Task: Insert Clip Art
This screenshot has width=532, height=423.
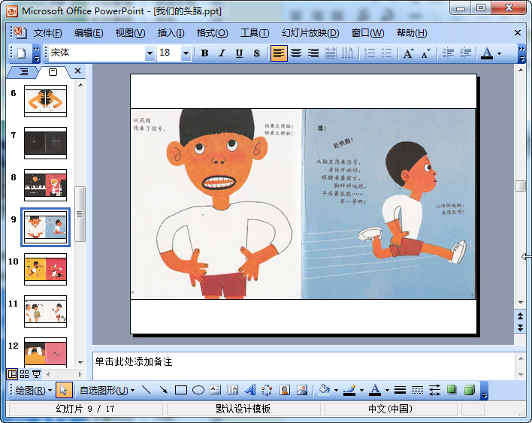Action: click(285, 390)
